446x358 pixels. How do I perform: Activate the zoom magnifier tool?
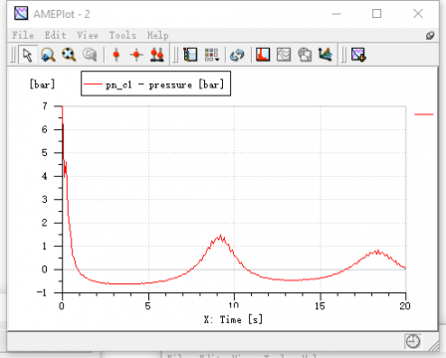[x=48, y=55]
